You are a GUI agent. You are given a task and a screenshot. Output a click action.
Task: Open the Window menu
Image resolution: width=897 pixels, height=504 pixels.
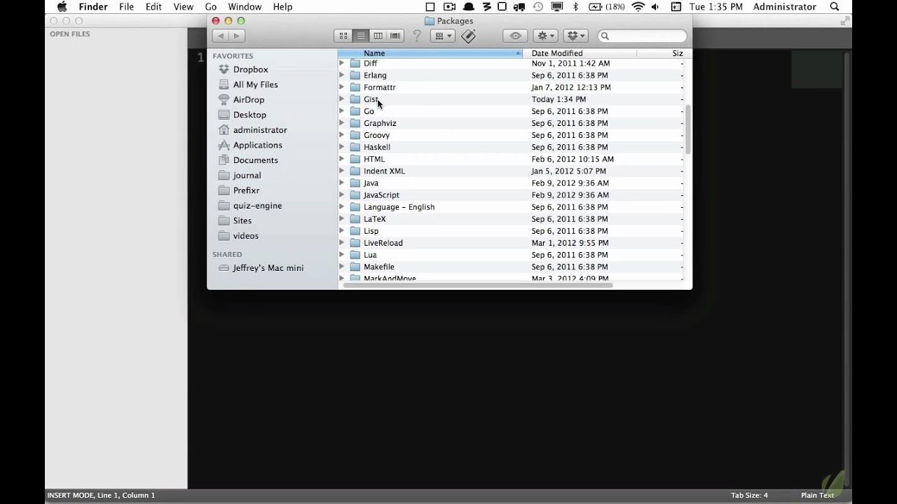click(x=245, y=7)
